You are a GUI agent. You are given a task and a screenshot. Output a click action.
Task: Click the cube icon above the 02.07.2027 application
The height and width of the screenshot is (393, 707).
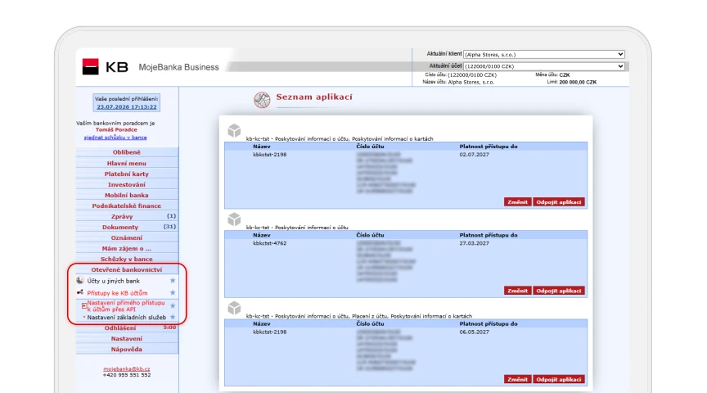[x=234, y=131]
